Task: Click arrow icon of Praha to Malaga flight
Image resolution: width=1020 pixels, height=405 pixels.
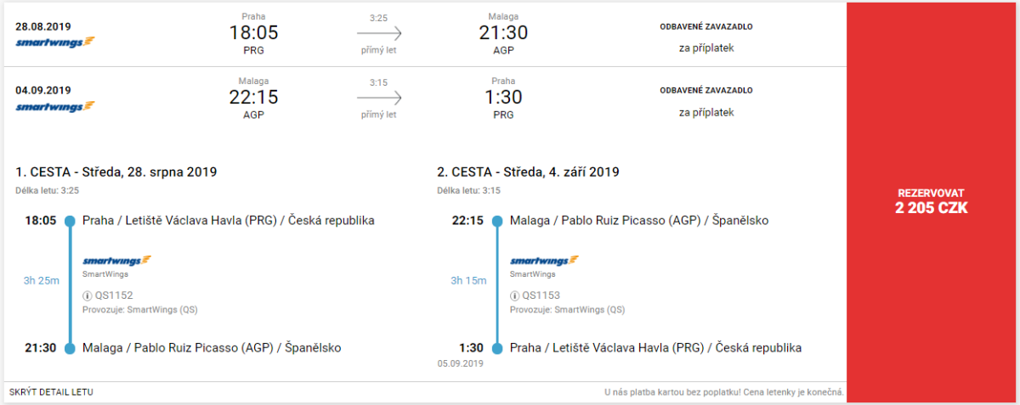Action: pos(379,33)
